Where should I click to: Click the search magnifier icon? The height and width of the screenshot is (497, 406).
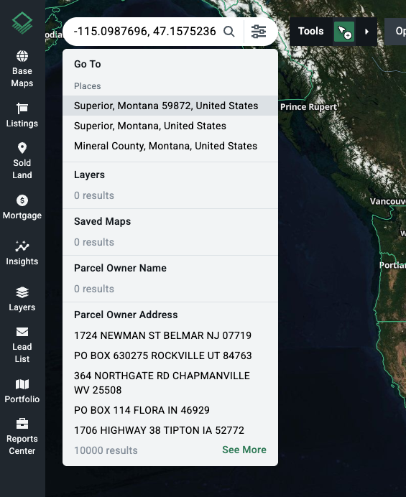coord(229,32)
